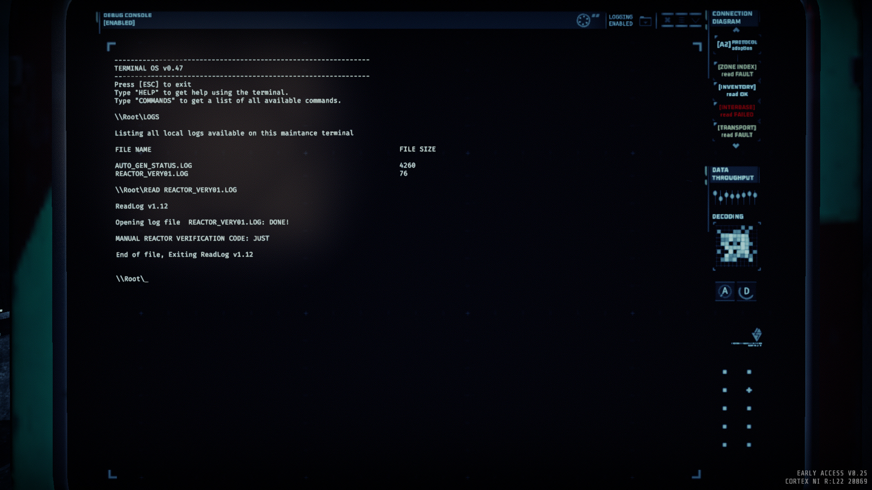Toggle the DEBUG CONSOLE [ENABLED] label
Screen dimensions: 872x490
tap(127, 19)
